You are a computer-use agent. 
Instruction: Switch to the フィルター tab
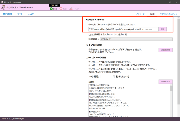tap(31, 14)
